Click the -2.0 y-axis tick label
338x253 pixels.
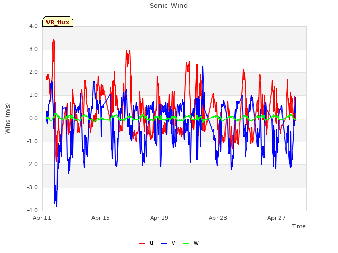[33, 164]
